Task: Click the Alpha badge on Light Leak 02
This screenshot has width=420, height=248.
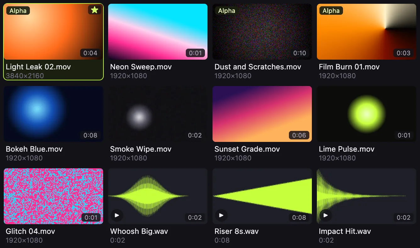Action: tap(18, 11)
